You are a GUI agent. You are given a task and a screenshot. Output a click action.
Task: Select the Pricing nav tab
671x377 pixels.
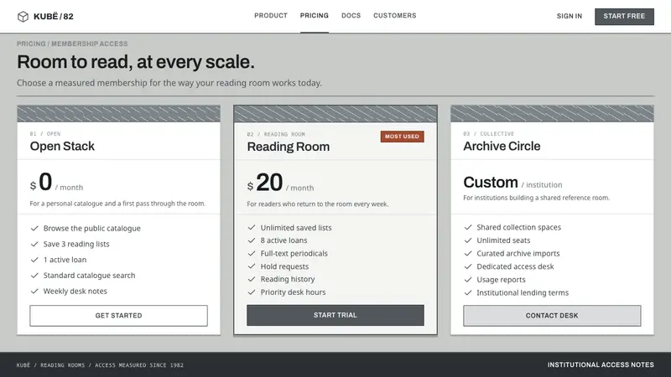(314, 16)
